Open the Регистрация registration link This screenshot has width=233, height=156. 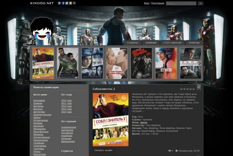pos(158,3)
